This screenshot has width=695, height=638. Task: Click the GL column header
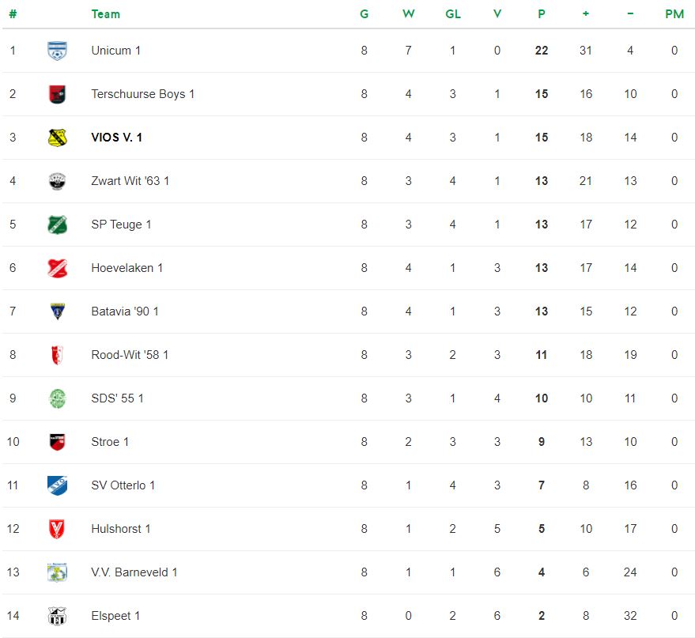click(453, 14)
